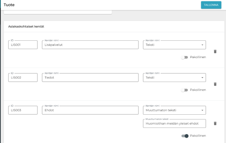Viewport: 226px width, 143px height.
Task: Click the partially visible card above Asiakaskohtaiset kentät
Action: click(58, 12)
